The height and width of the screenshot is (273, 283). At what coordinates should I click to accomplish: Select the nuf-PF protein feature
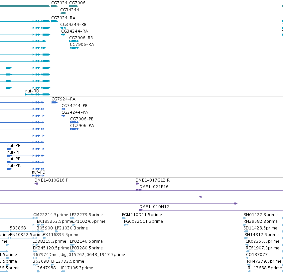[x=26, y=162]
